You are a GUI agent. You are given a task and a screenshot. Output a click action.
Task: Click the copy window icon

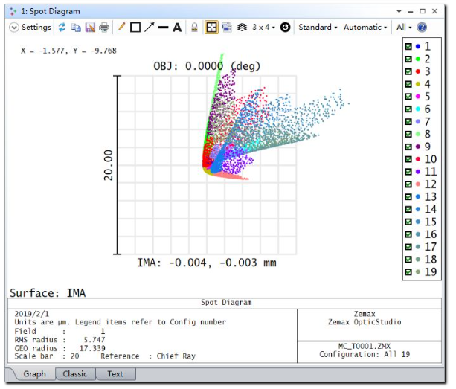click(76, 28)
